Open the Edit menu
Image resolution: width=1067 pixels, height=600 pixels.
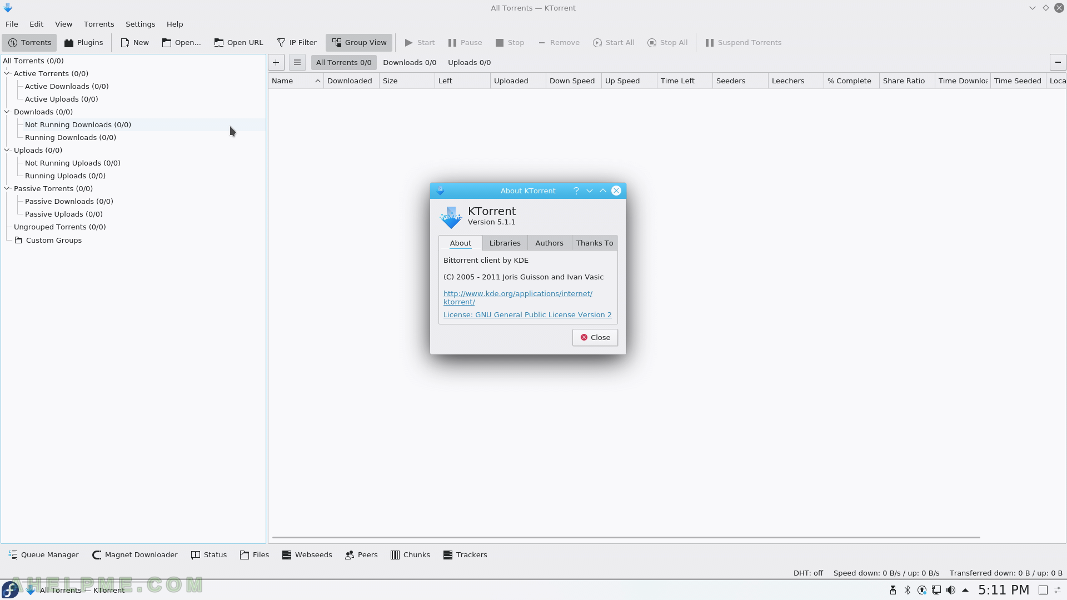(x=37, y=24)
